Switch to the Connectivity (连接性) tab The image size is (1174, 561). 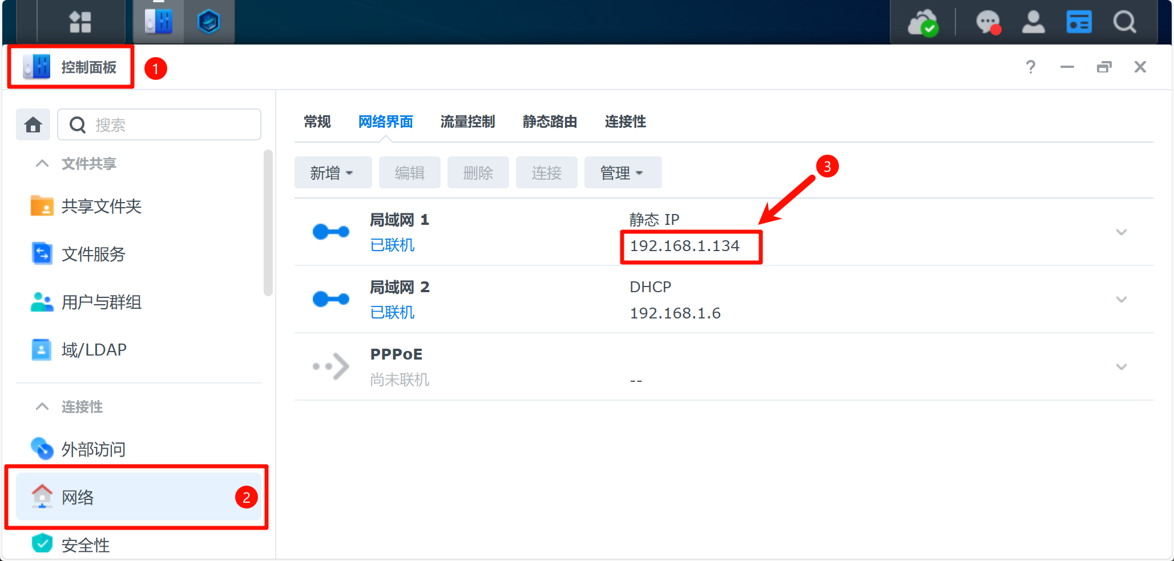coord(626,122)
